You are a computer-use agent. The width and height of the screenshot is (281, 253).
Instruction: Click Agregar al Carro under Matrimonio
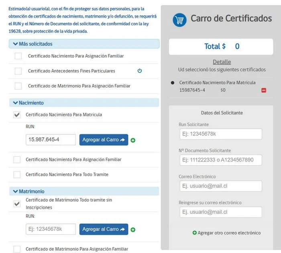click(x=104, y=229)
